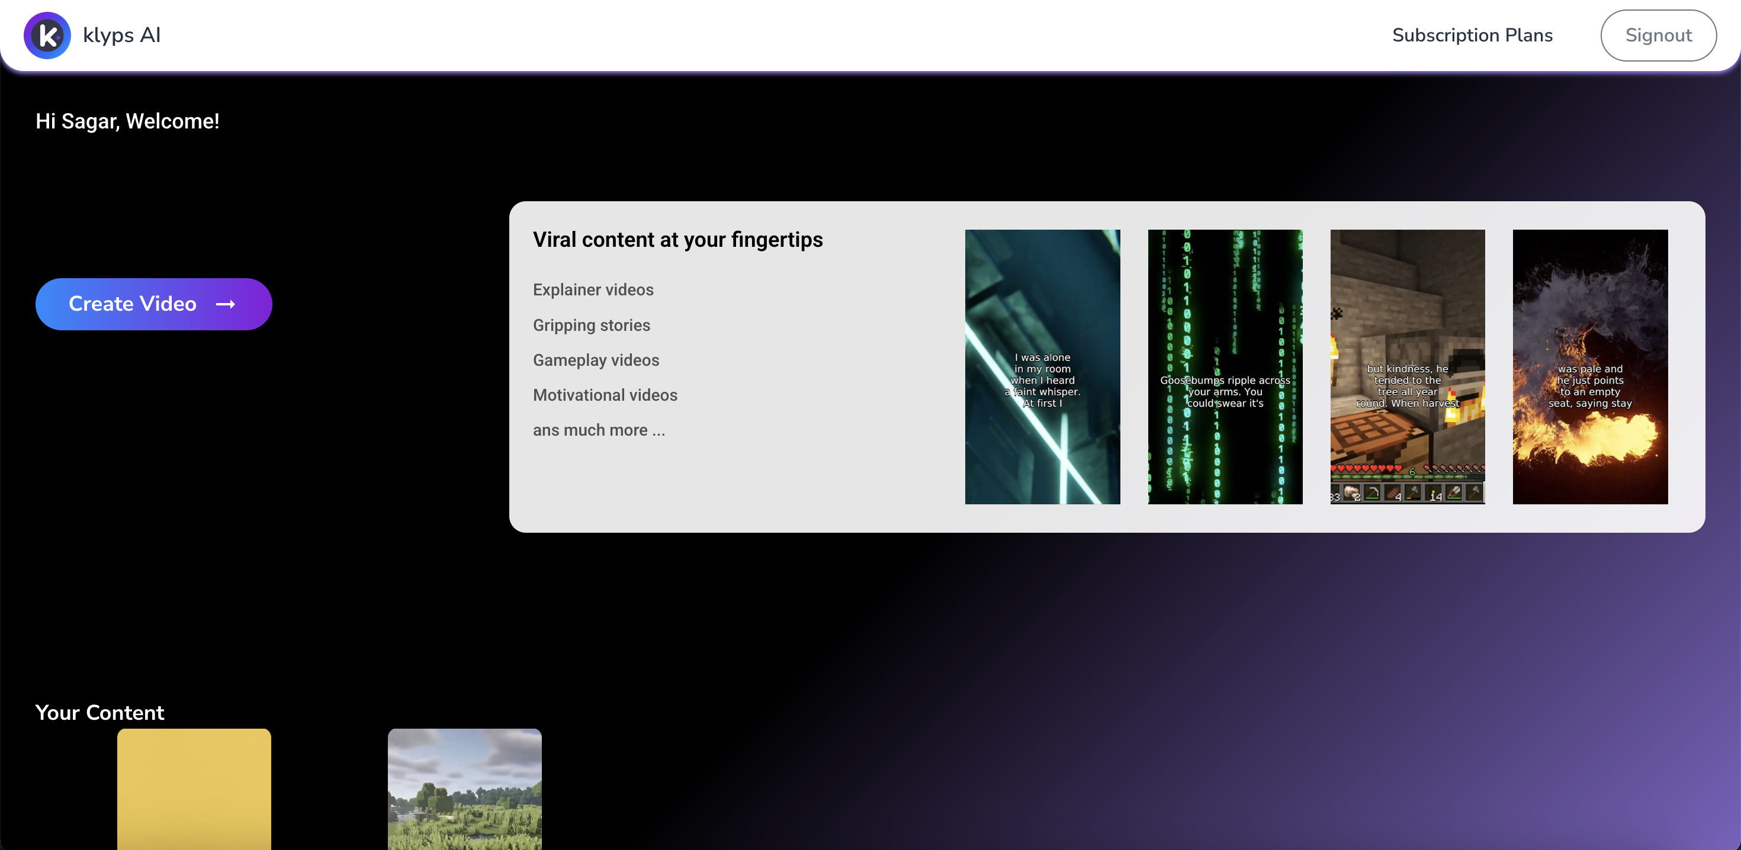Click the 'ans much more ...' text

pos(598,430)
